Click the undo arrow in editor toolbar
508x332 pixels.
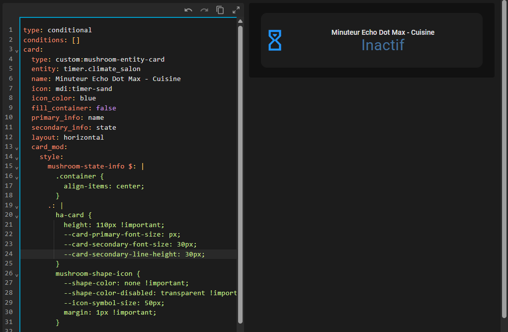pyautogui.click(x=188, y=10)
